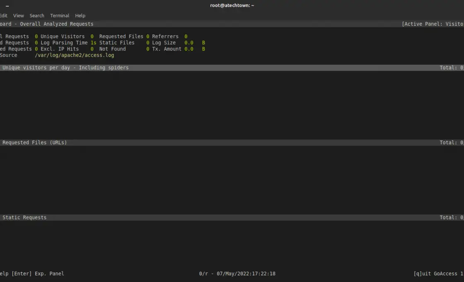The image size is (464, 282).
Task: Open the Search menu
Action: (37, 15)
